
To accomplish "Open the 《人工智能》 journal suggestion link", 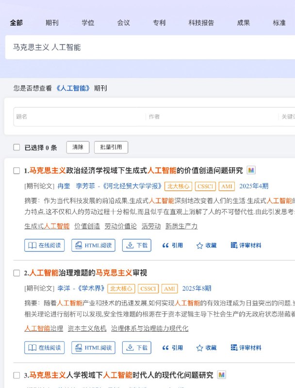I will click(x=73, y=88).
